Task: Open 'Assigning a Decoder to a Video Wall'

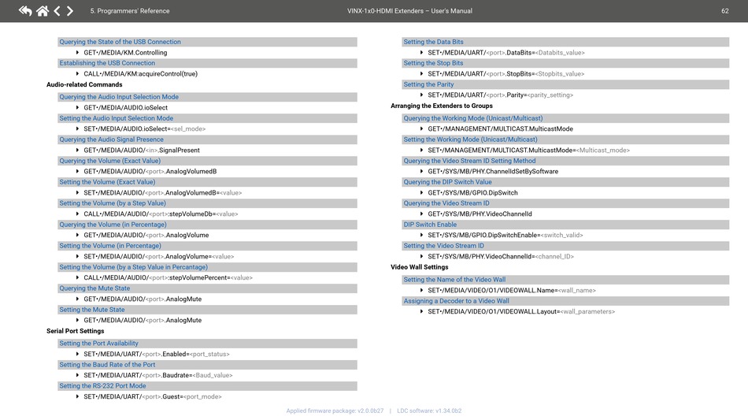Action: [456, 301]
